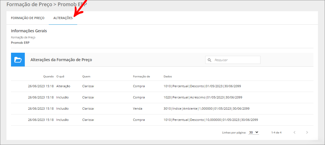Click the Alterações da Formação de Preço heading

pos(61,60)
